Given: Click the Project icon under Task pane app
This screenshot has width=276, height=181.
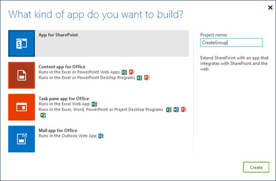Looking at the screenshot, I should [43, 115].
